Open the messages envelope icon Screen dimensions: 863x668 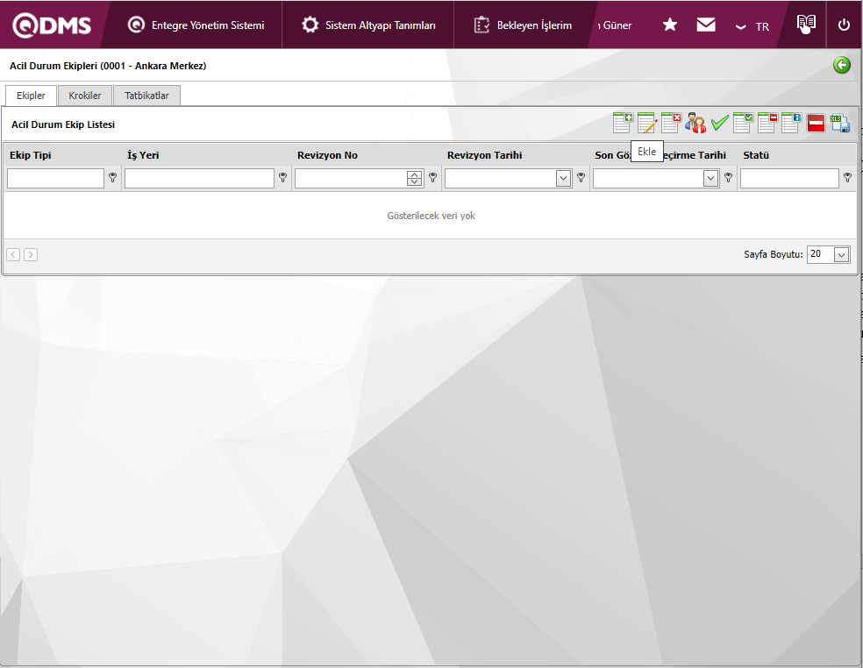click(x=706, y=25)
